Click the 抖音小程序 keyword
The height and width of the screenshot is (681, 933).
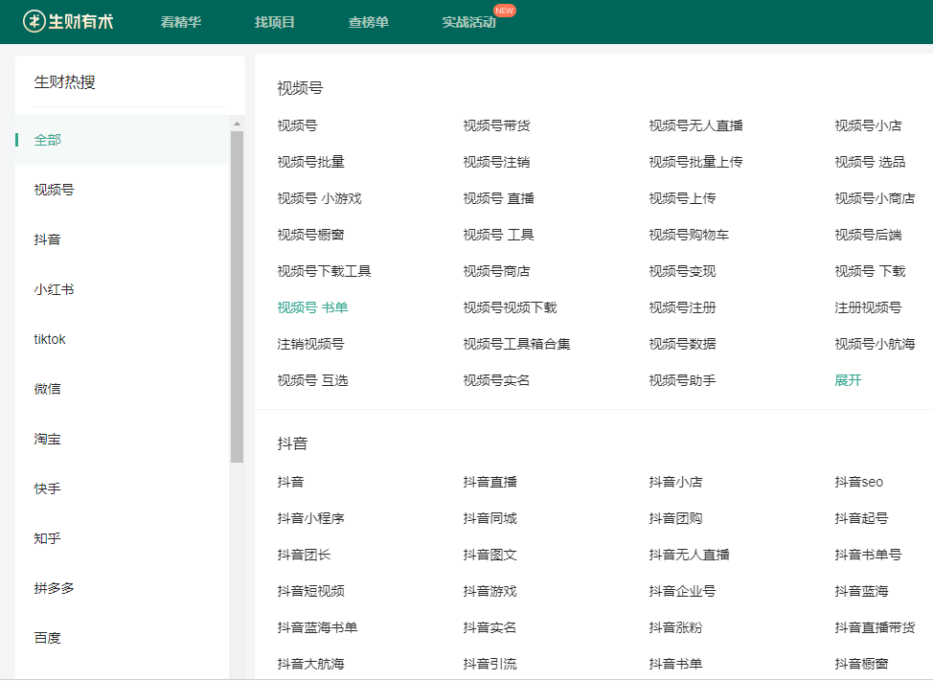pos(311,518)
